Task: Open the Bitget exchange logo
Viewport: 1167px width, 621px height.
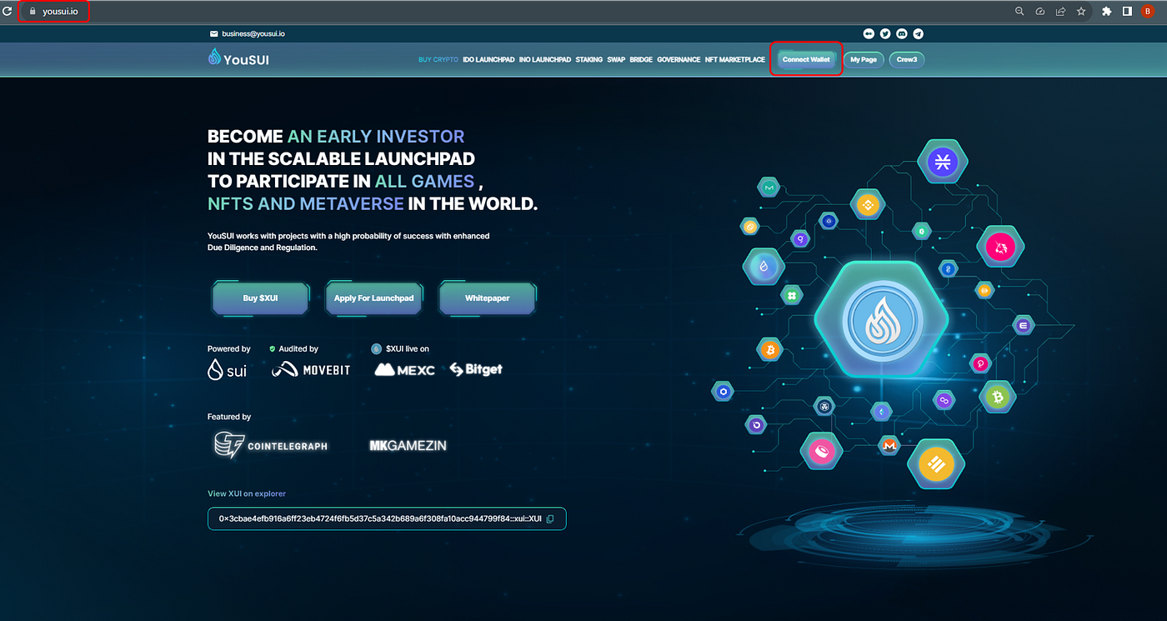Action: pos(475,369)
